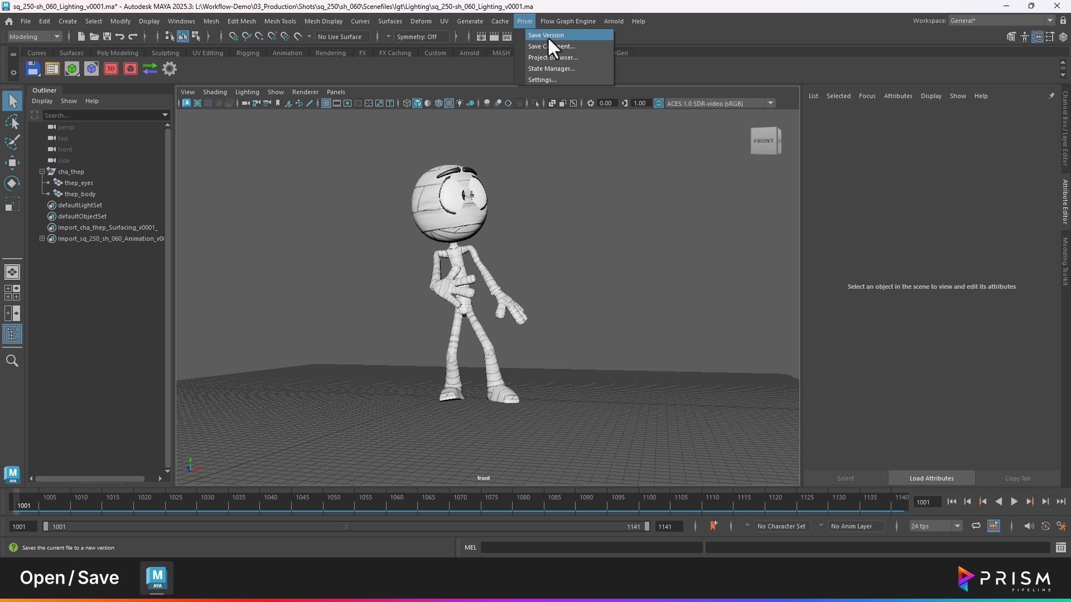Image resolution: width=1071 pixels, height=602 pixels.
Task: Toggle the color management icon before ACES
Action: point(658,103)
